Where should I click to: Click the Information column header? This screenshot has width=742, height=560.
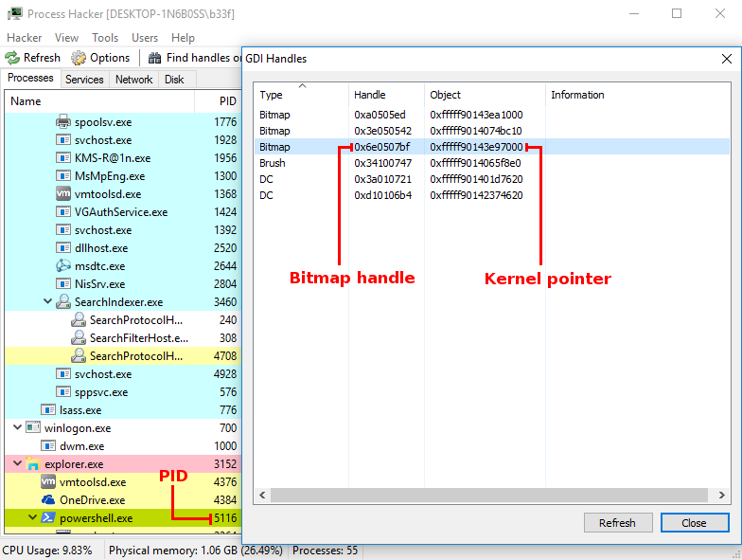(x=638, y=95)
